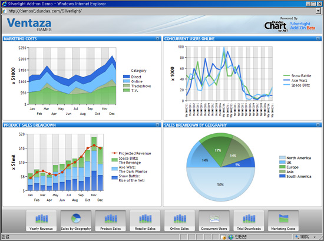
Task: Open the Concurrent Users line chart button
Action: pos(214,220)
